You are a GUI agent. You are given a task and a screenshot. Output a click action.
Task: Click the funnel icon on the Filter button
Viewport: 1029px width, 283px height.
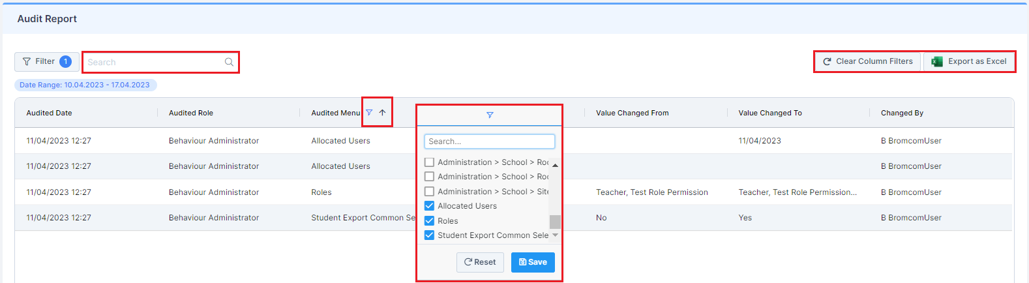(x=27, y=61)
